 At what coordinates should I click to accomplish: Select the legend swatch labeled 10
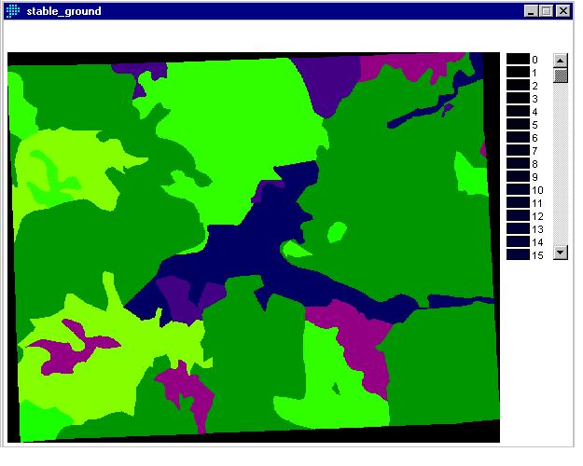click(x=518, y=189)
